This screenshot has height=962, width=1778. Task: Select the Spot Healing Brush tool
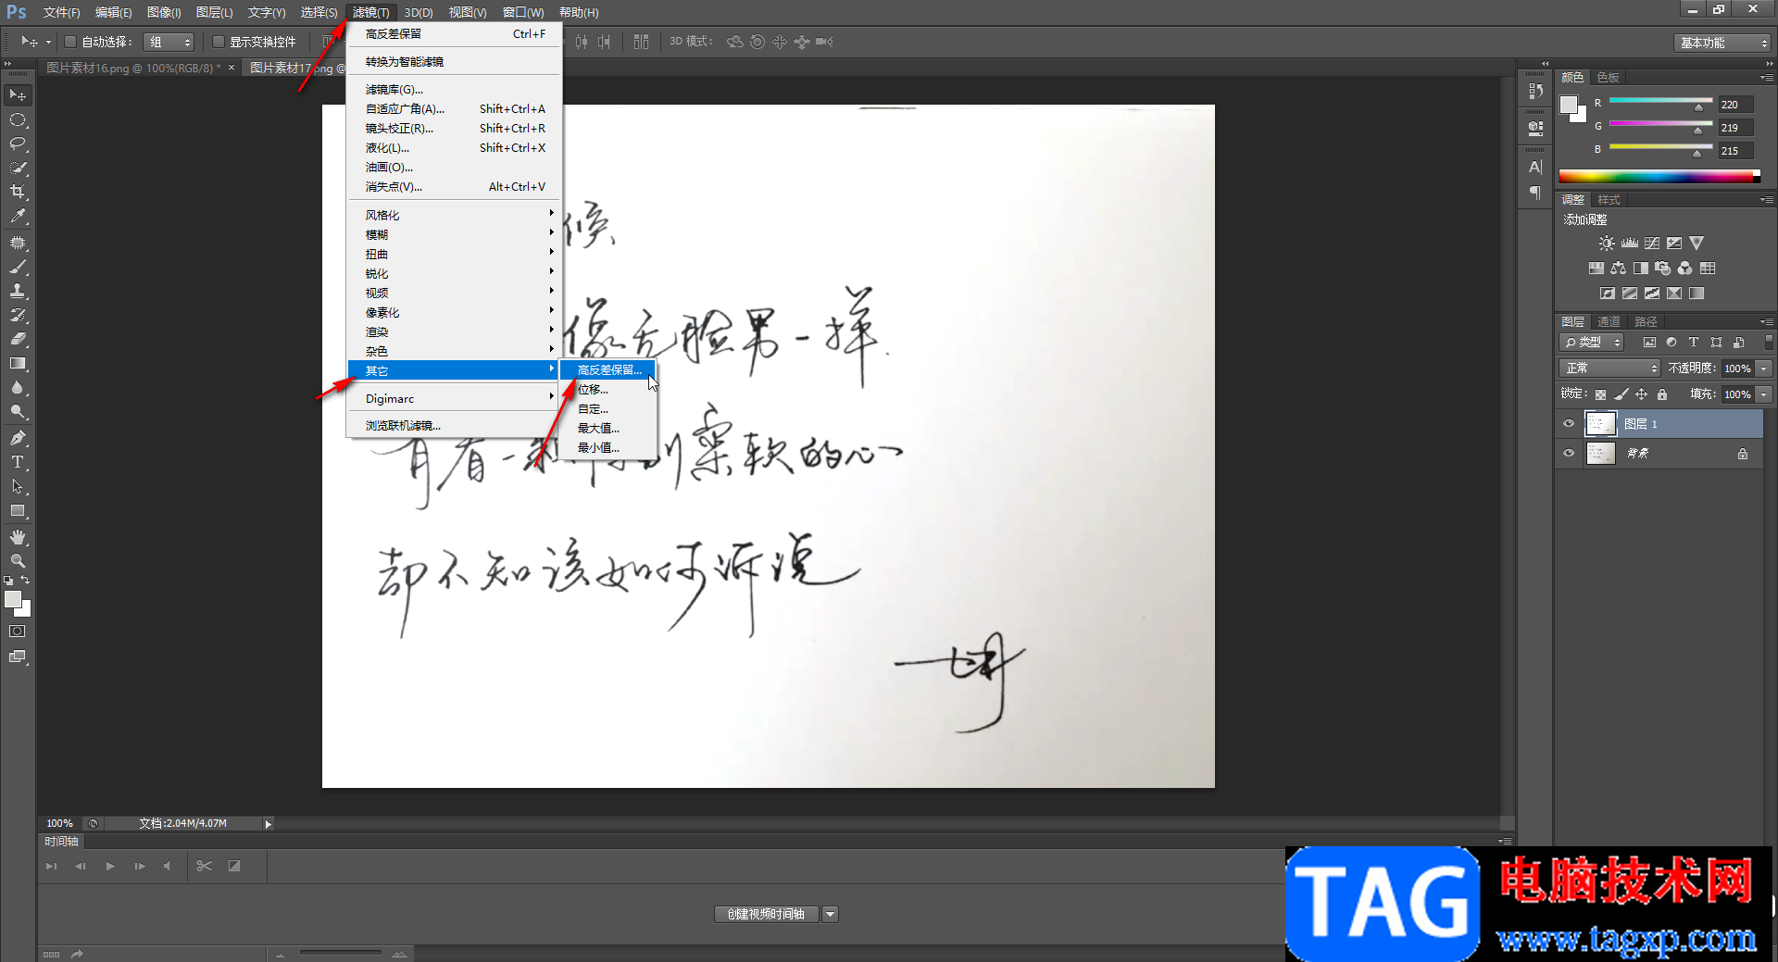coord(18,243)
